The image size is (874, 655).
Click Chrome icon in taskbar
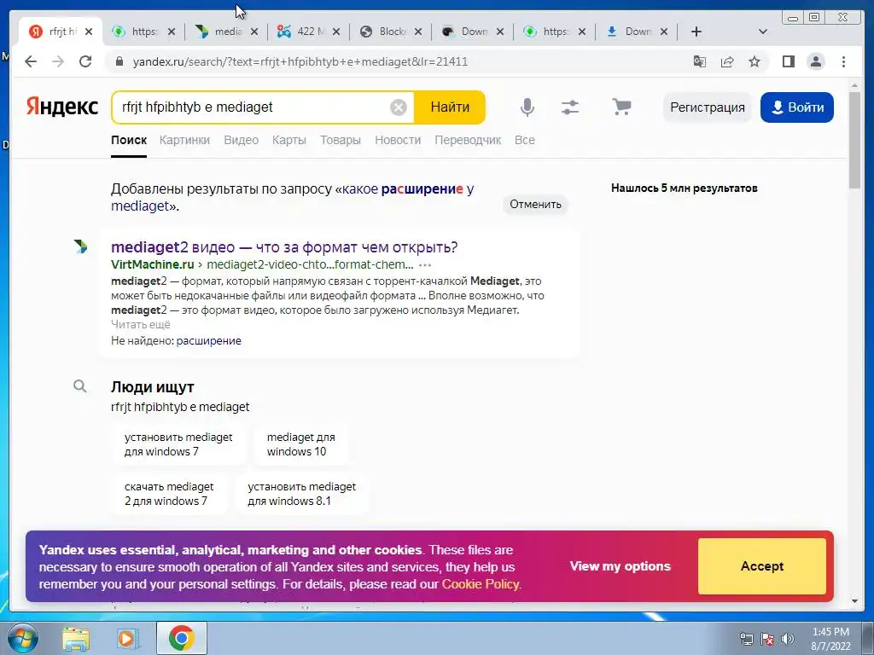182,638
